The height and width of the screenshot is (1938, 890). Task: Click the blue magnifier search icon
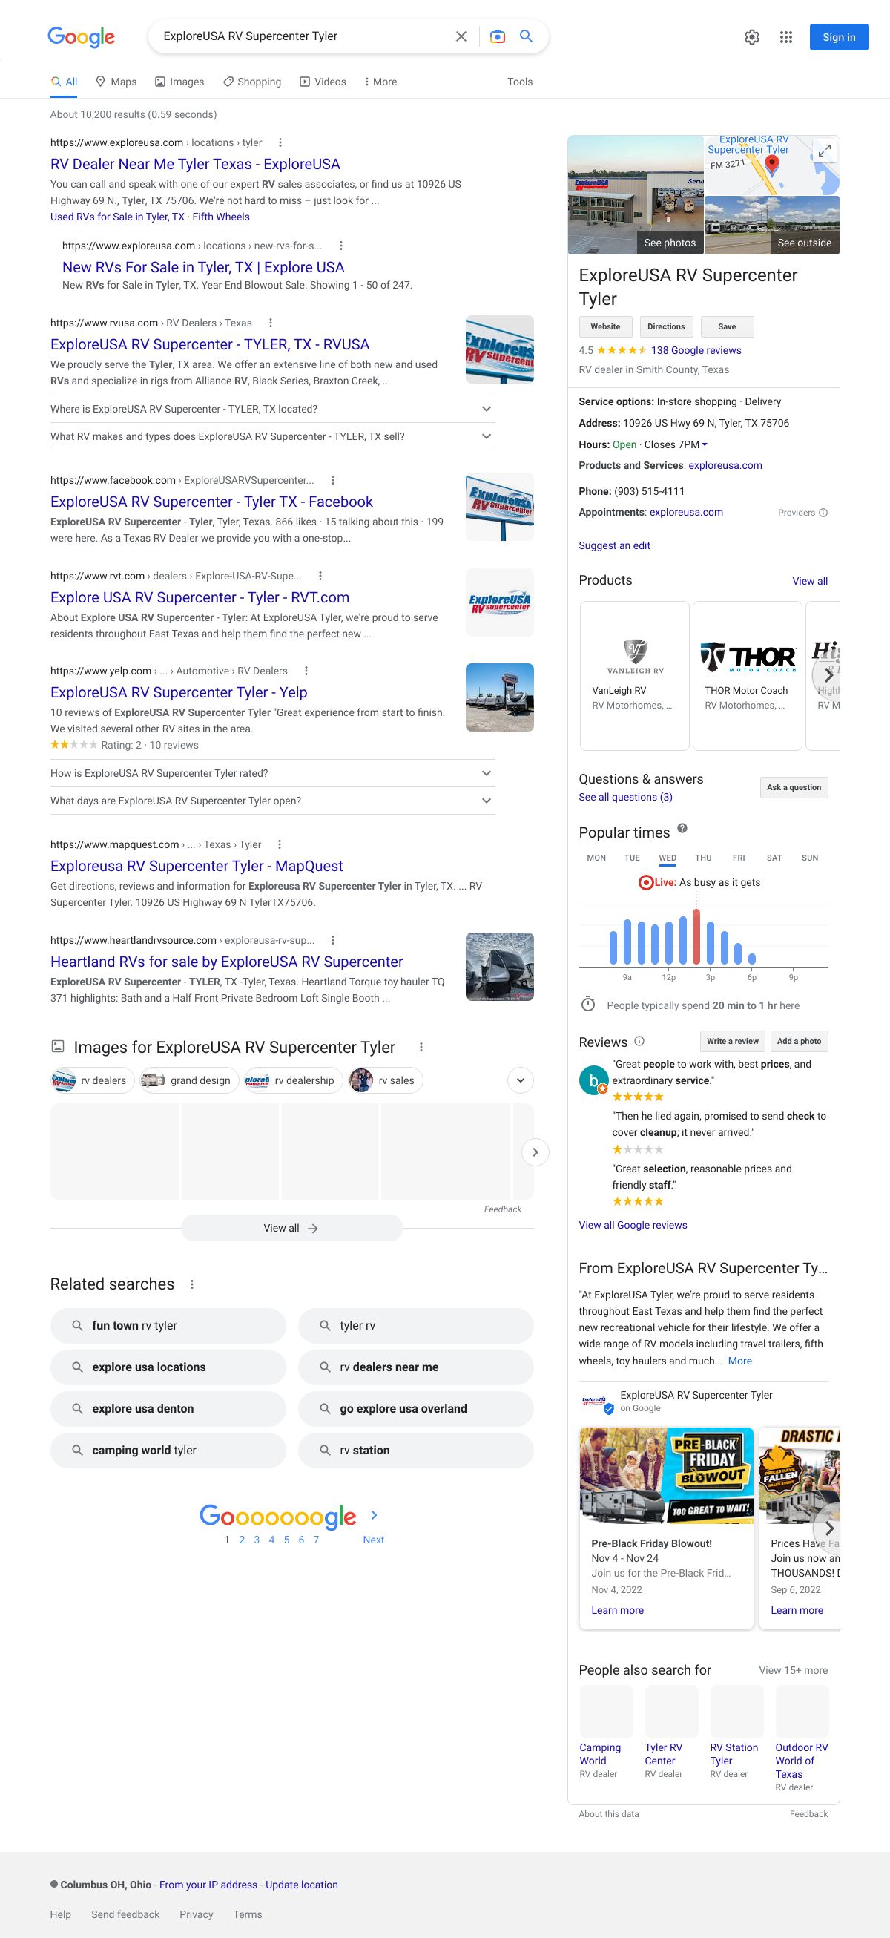(527, 37)
